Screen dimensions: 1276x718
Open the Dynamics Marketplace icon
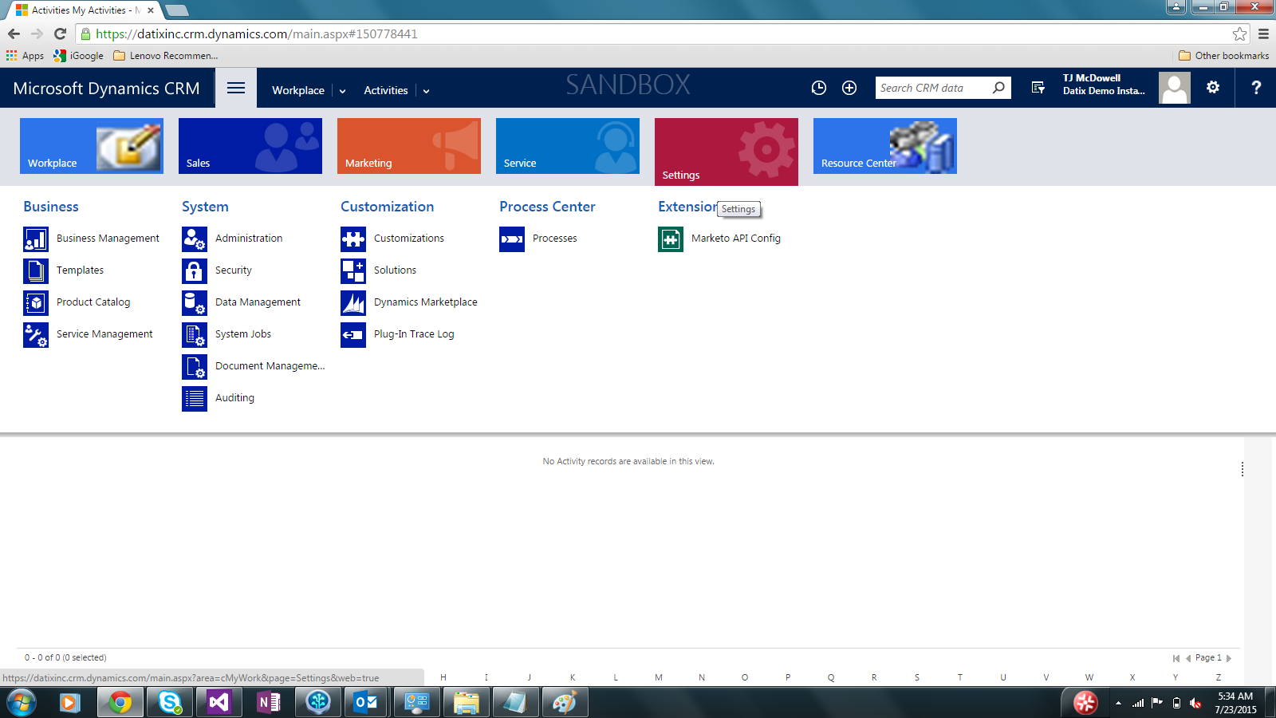coord(353,302)
